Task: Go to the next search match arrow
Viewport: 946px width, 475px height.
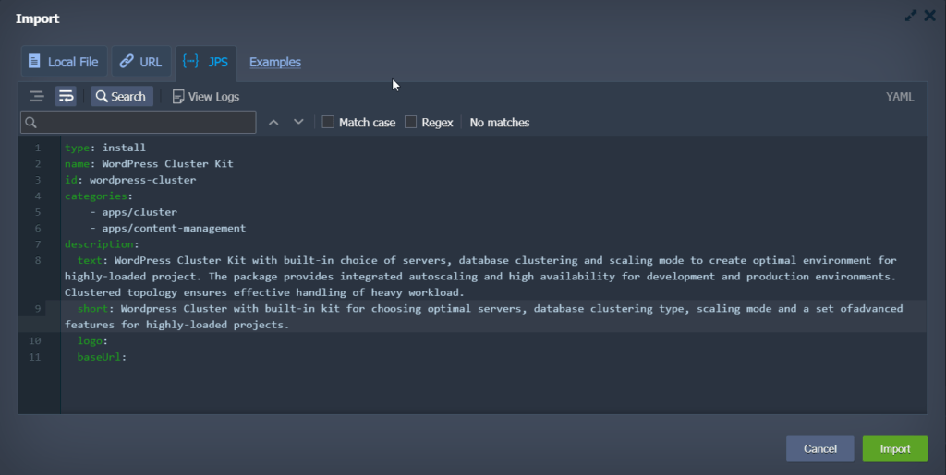Action: (x=298, y=123)
